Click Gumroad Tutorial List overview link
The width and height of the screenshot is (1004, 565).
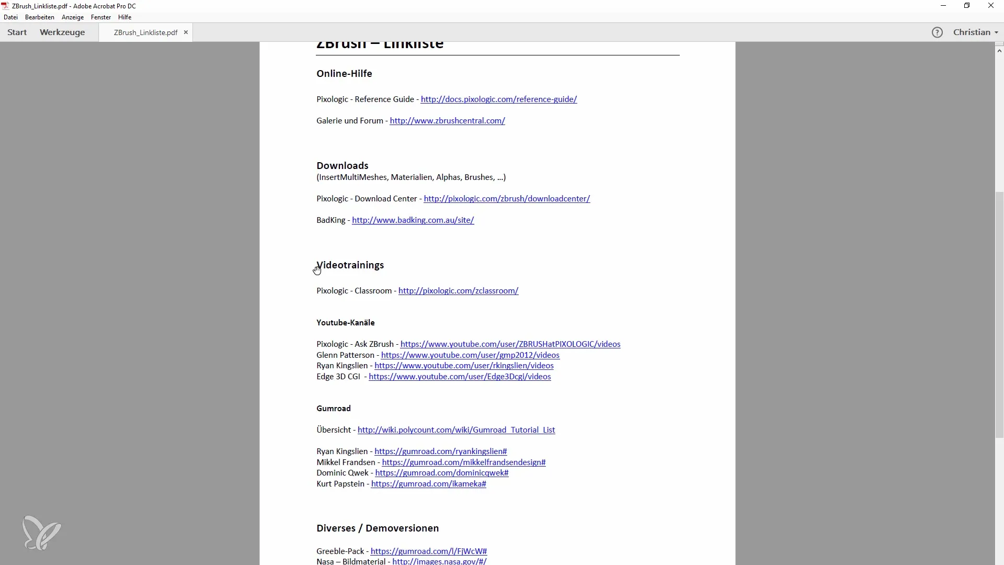click(x=456, y=429)
